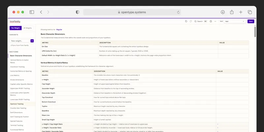Screen dimensions: 264x132
Task: Go to Counter Size Tracking section
Action: click(x=18, y=108)
